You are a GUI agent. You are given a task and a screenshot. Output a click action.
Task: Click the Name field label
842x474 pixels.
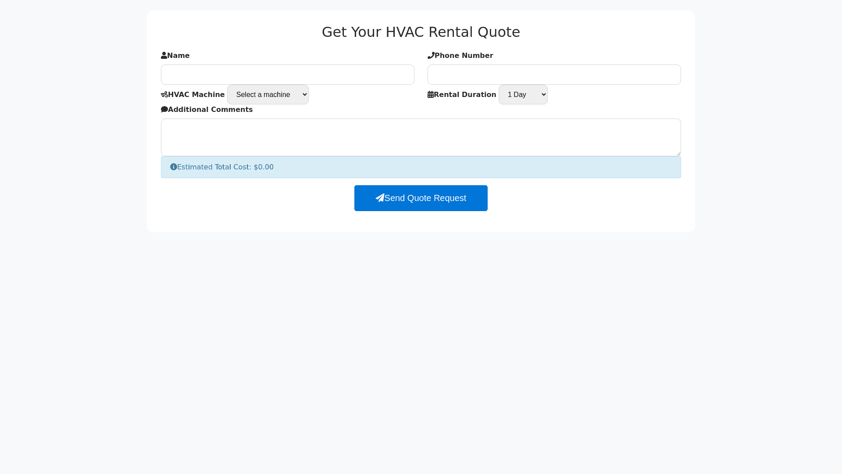click(178, 56)
